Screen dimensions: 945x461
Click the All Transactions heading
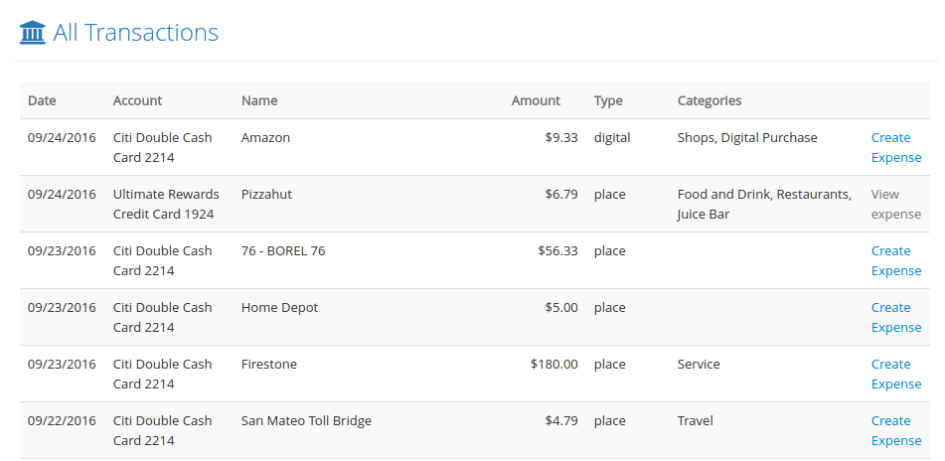click(135, 32)
